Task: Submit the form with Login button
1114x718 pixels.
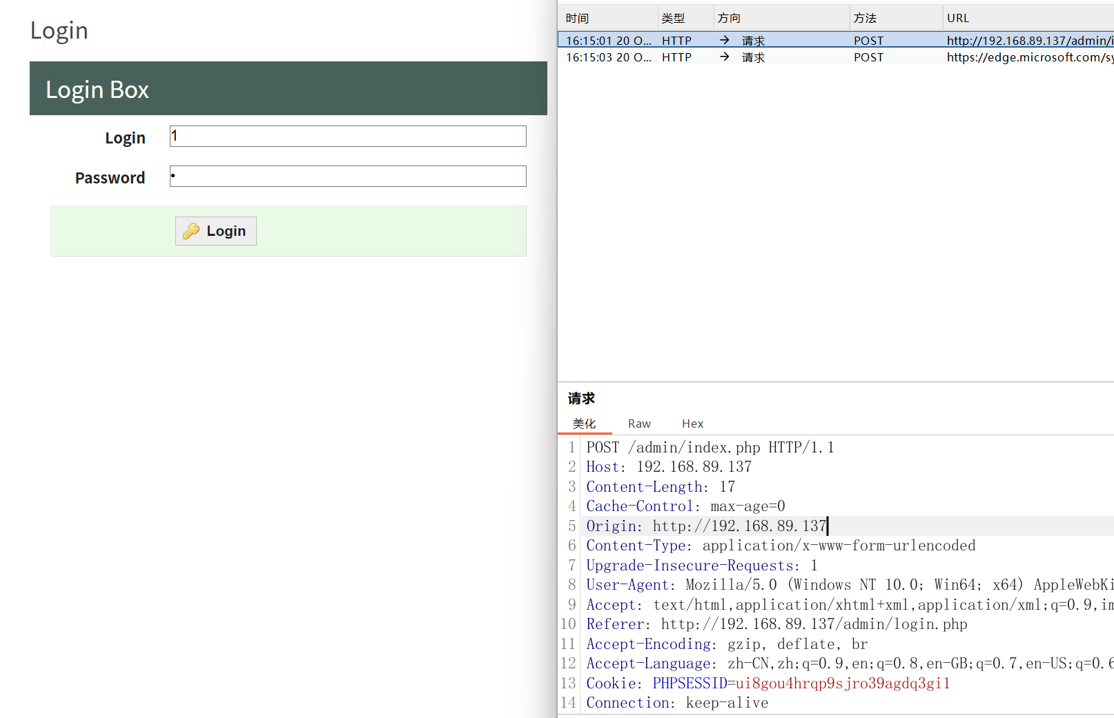Action: tap(216, 231)
